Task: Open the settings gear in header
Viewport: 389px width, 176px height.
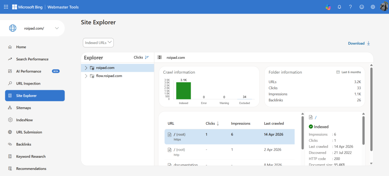Action: pyautogui.click(x=373, y=7)
